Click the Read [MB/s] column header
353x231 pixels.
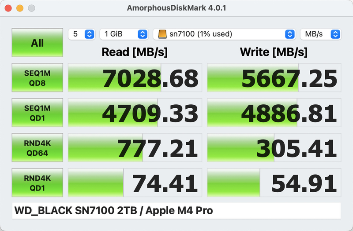(135, 52)
